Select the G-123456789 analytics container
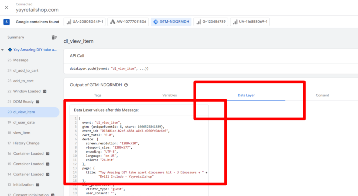Screen dimensions: 358x196 point(211,22)
